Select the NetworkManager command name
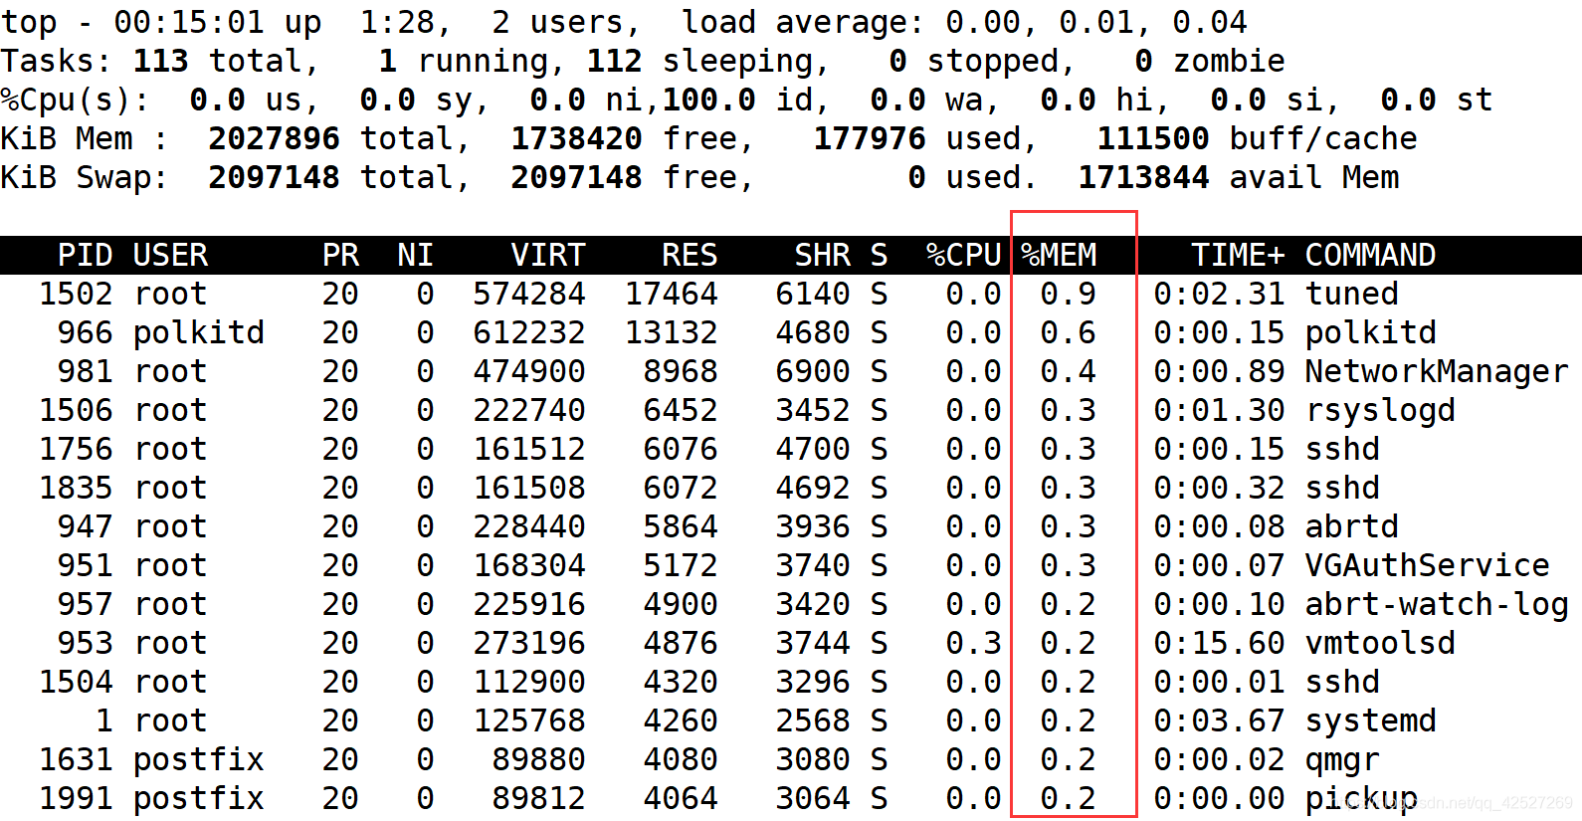Image resolution: width=1582 pixels, height=821 pixels. pos(1437,372)
